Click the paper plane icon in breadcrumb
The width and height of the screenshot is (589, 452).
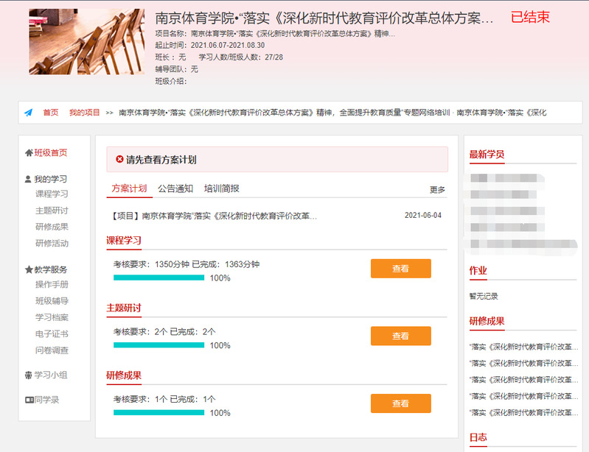coord(28,113)
